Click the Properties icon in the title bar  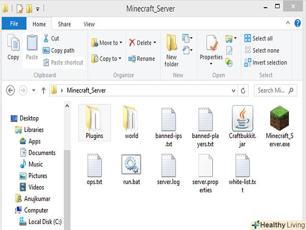click(x=20, y=8)
